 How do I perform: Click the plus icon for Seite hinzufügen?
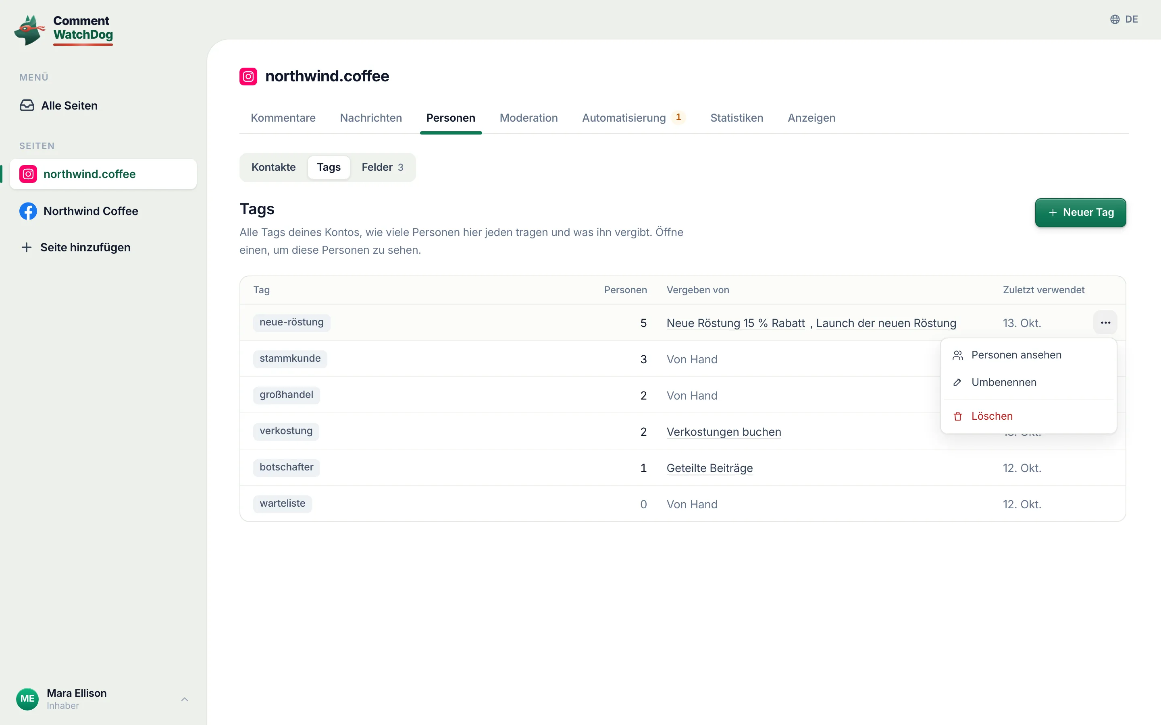[26, 247]
